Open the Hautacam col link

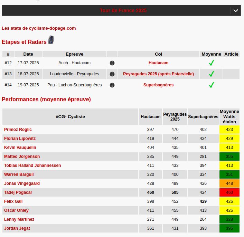(158, 63)
